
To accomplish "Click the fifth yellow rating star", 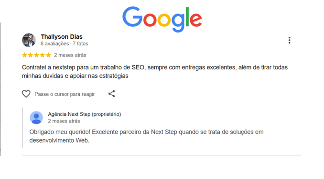I will (48, 55).
